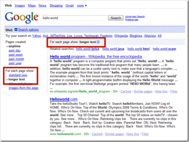This screenshot has height=142, width=189.
Task: Show images from the page
Action: tap(23, 88)
